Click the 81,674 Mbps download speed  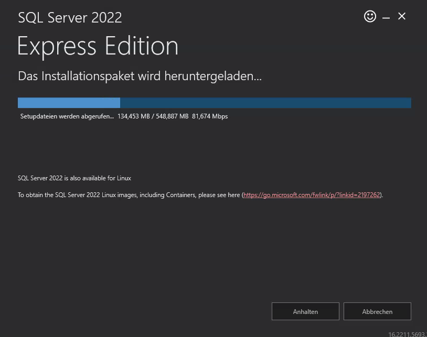[210, 116]
